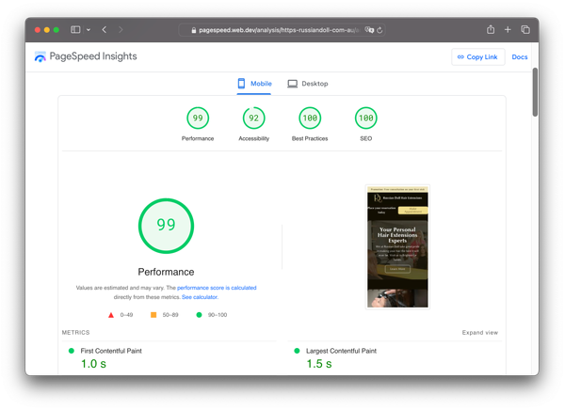Click the pagespeed.web.dev address bar

[282, 30]
